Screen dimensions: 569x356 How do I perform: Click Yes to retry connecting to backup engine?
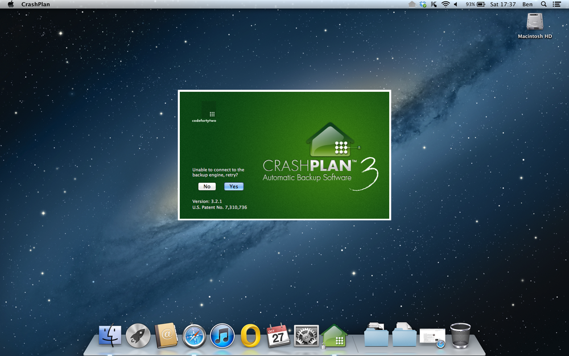click(234, 186)
